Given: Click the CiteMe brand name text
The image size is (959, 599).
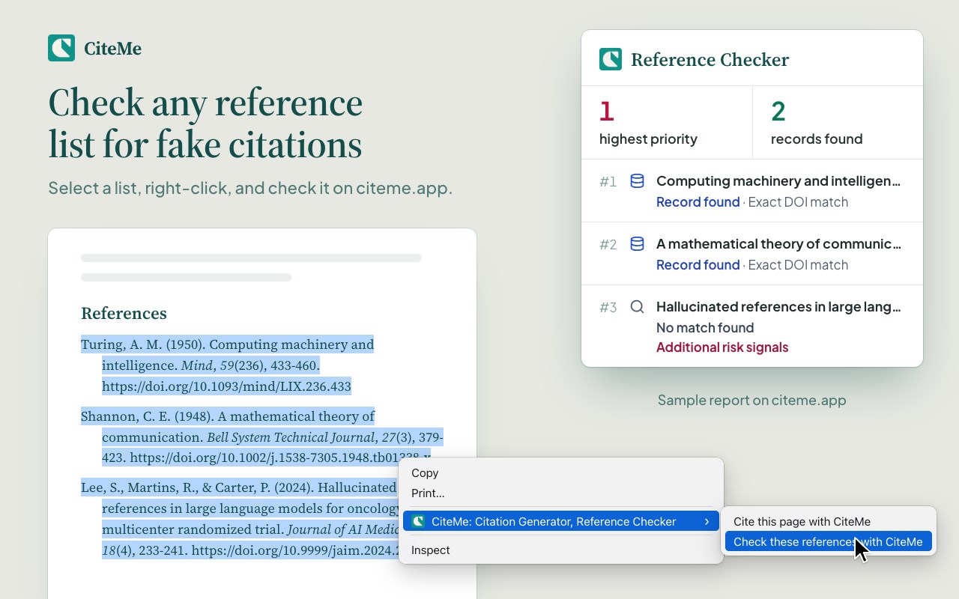Looking at the screenshot, I should [x=112, y=49].
